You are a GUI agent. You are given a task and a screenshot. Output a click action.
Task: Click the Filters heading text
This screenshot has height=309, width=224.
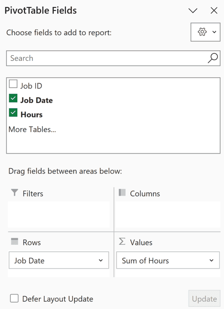[x=33, y=194]
